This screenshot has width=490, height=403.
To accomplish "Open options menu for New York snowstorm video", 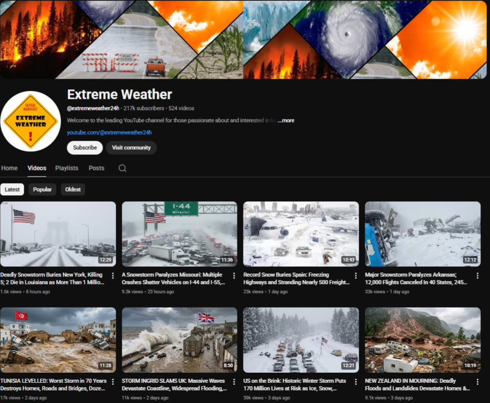I will [112, 276].
